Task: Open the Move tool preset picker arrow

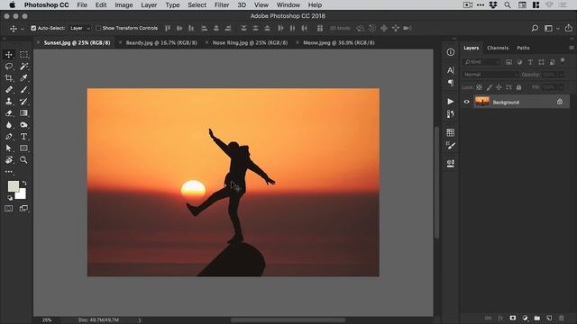Action: (x=22, y=29)
